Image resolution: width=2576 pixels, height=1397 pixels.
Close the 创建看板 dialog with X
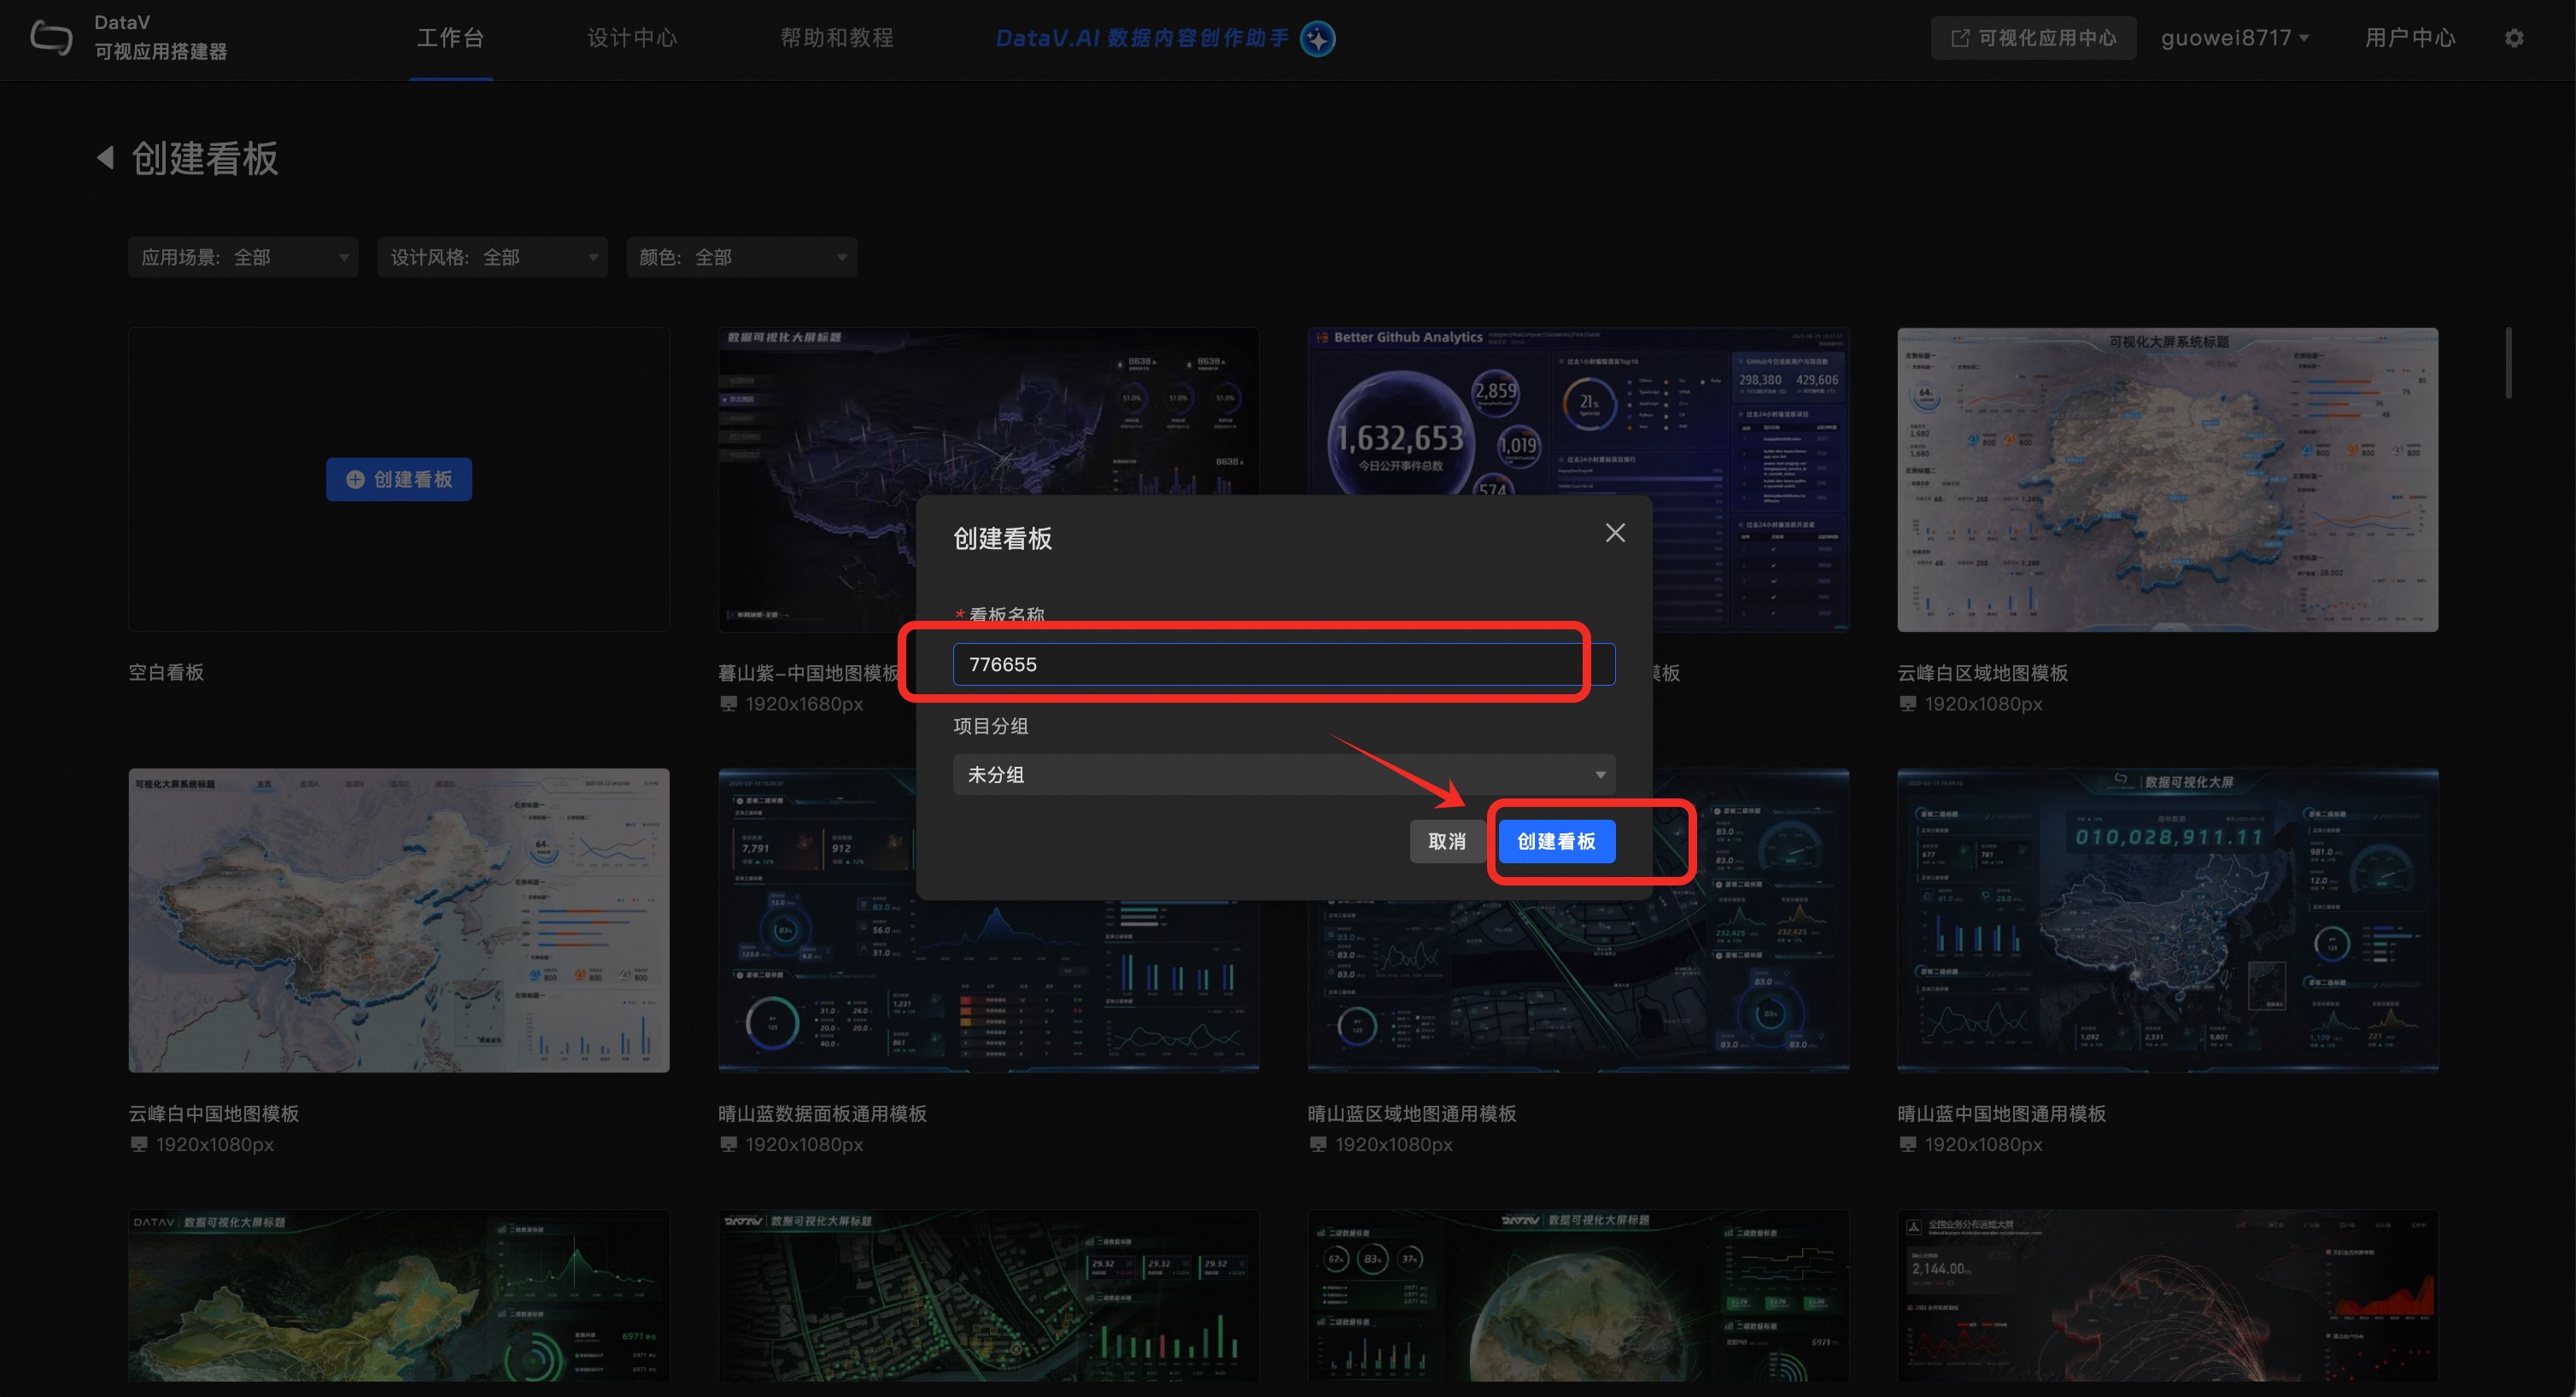1614,533
